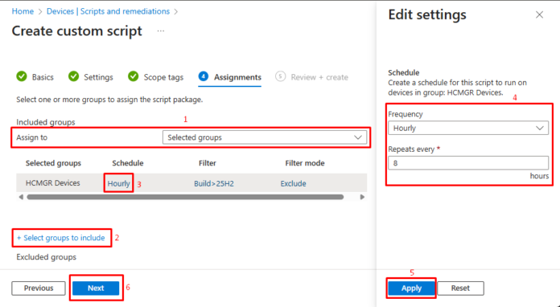
Task: Click the green checkmark icon beside Settings
Action: pyautogui.click(x=73, y=76)
